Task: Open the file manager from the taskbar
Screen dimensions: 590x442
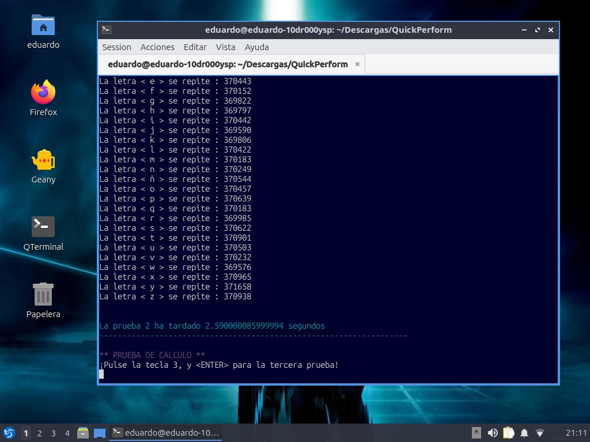Action: point(83,433)
